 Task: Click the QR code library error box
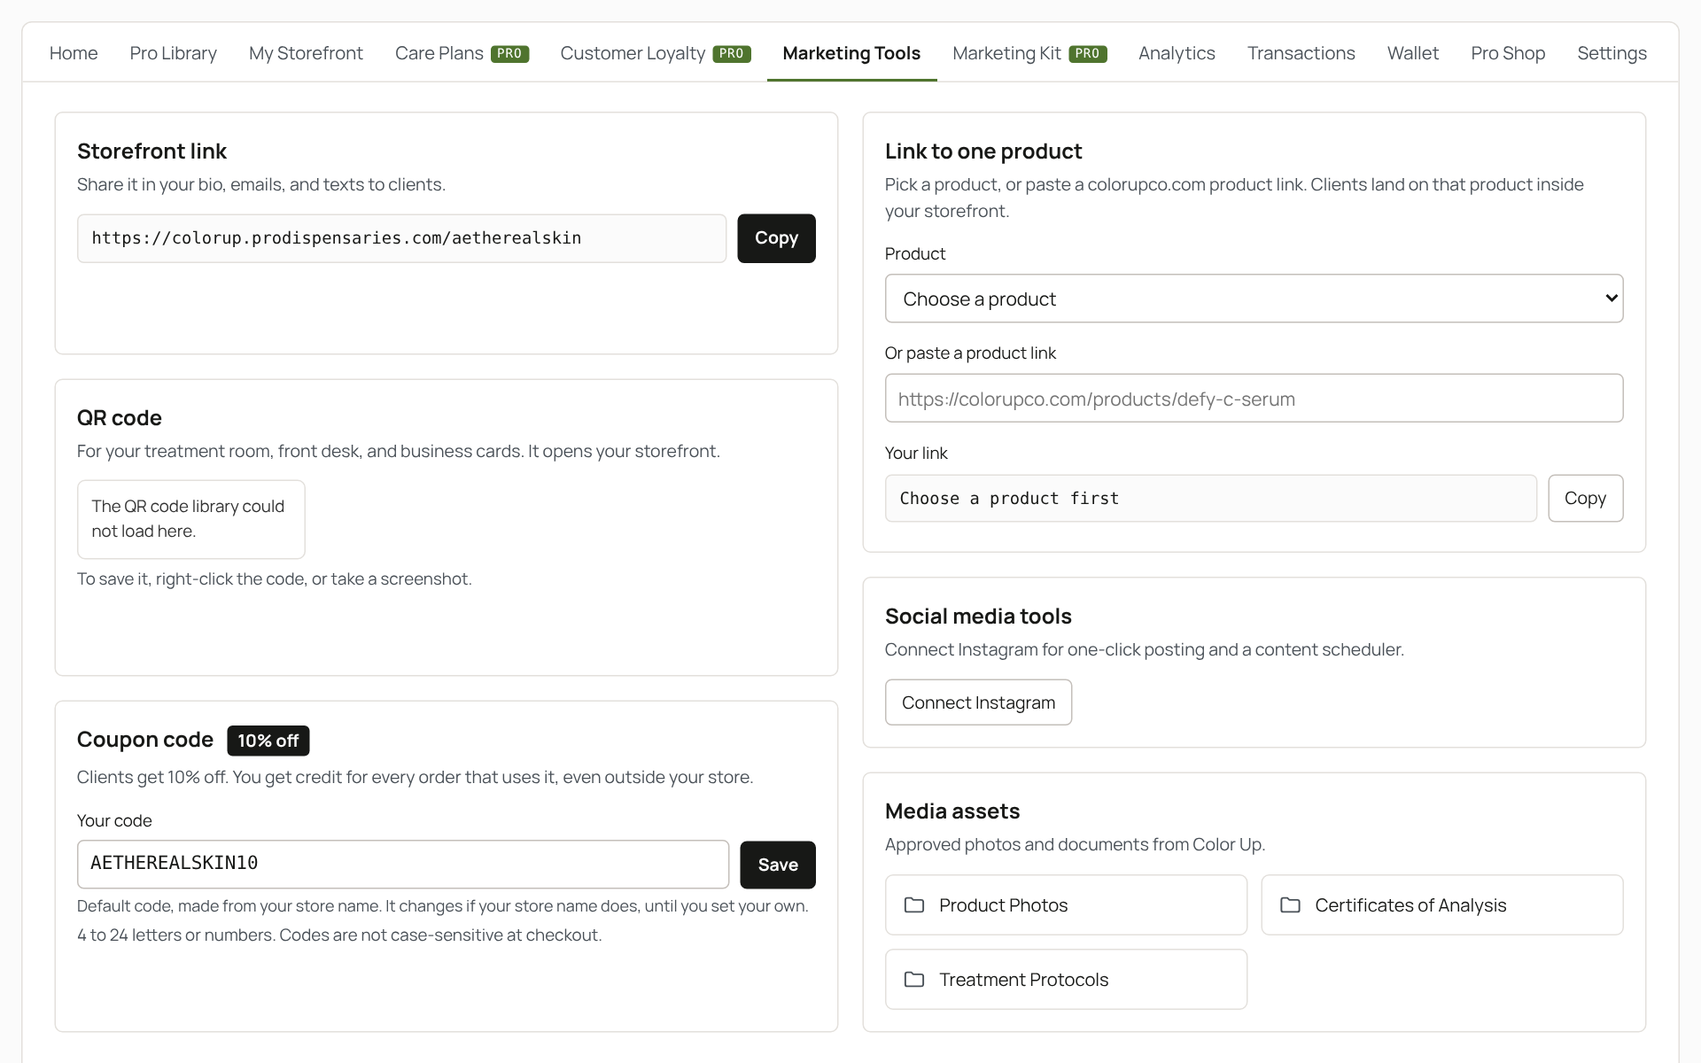tap(190, 519)
